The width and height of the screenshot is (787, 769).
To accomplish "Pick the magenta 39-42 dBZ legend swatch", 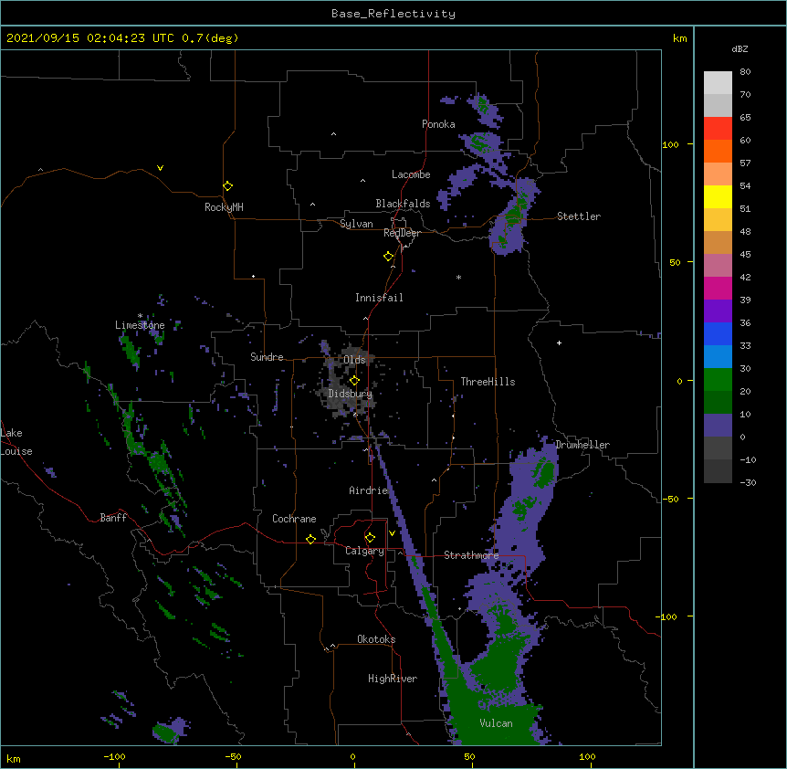I will click(718, 288).
